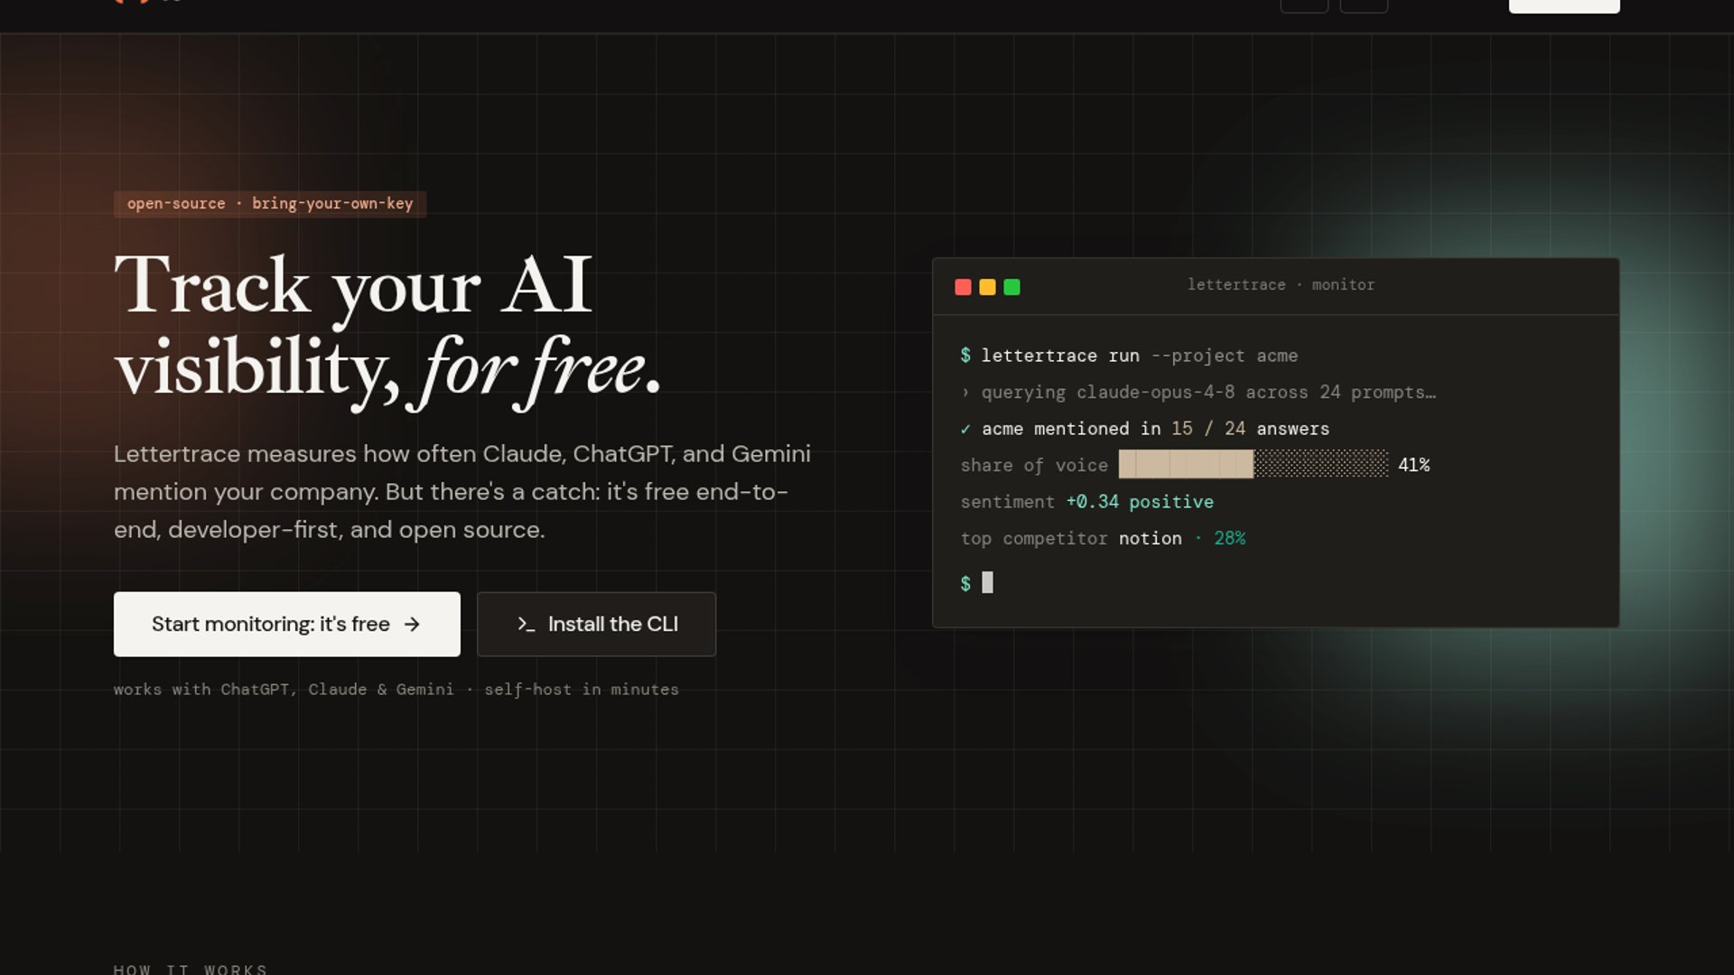
Task: Click the green dot in the terminal window
Action: coord(1011,287)
